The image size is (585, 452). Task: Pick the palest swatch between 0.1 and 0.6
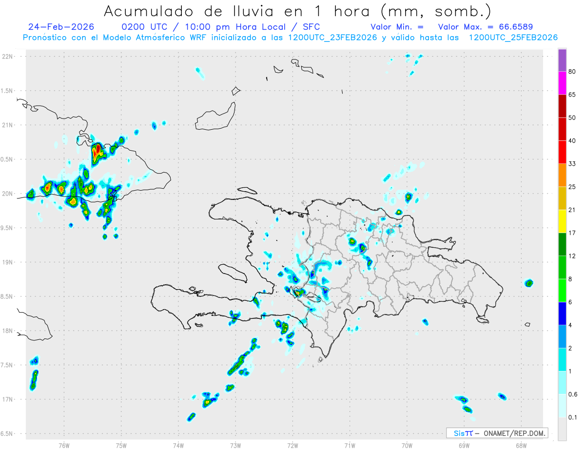(562, 406)
